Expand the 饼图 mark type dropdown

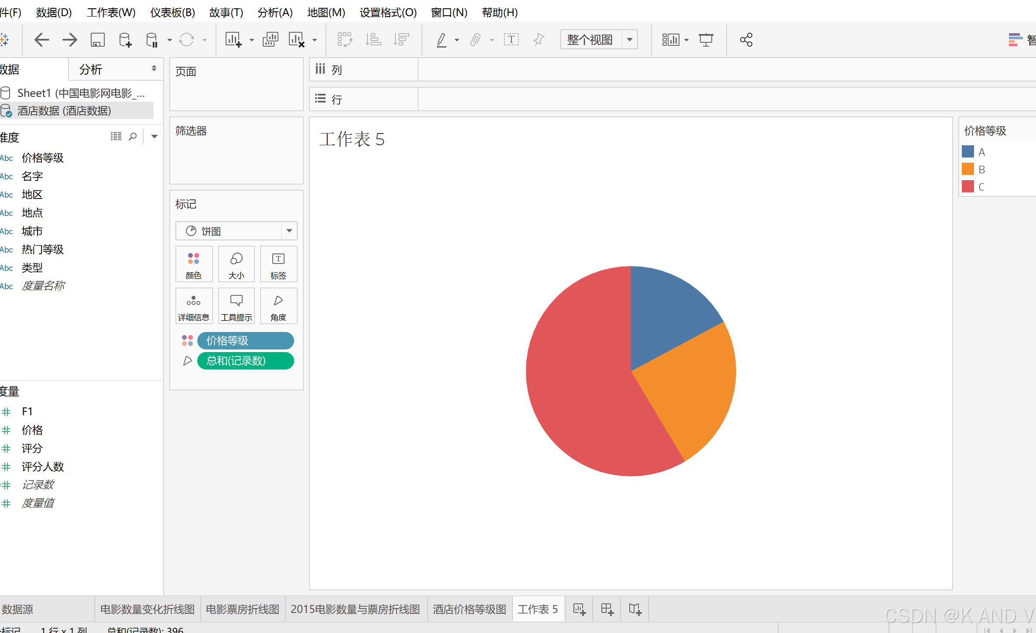tap(289, 231)
